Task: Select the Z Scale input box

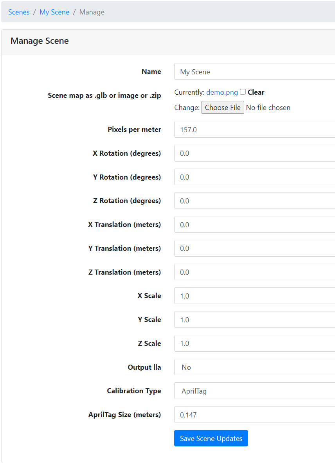Action: (254, 343)
